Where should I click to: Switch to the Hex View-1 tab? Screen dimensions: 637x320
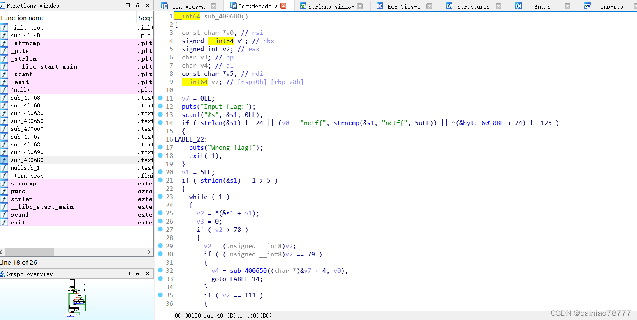[404, 6]
